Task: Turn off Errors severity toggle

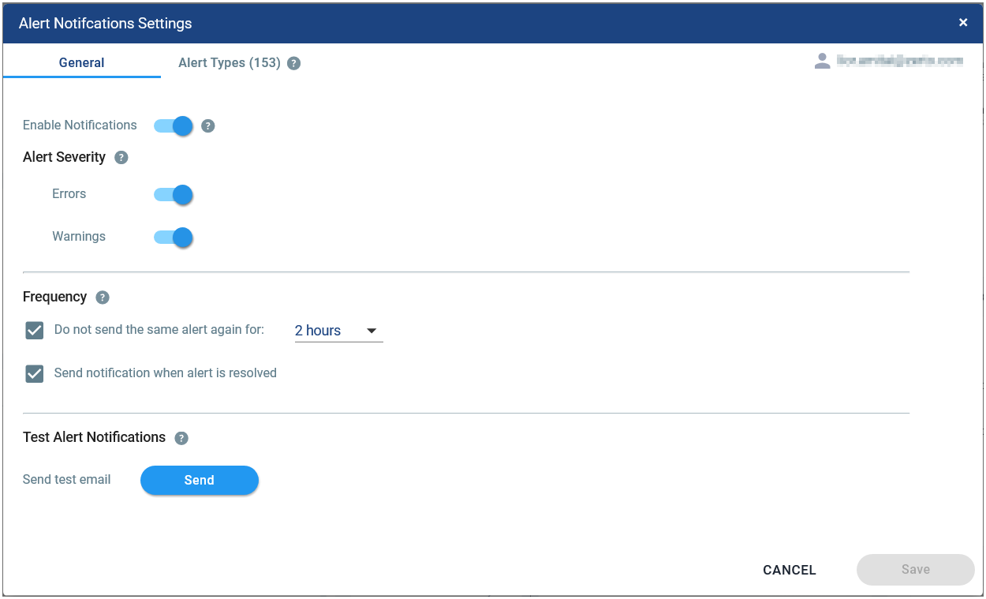Action: 174,195
